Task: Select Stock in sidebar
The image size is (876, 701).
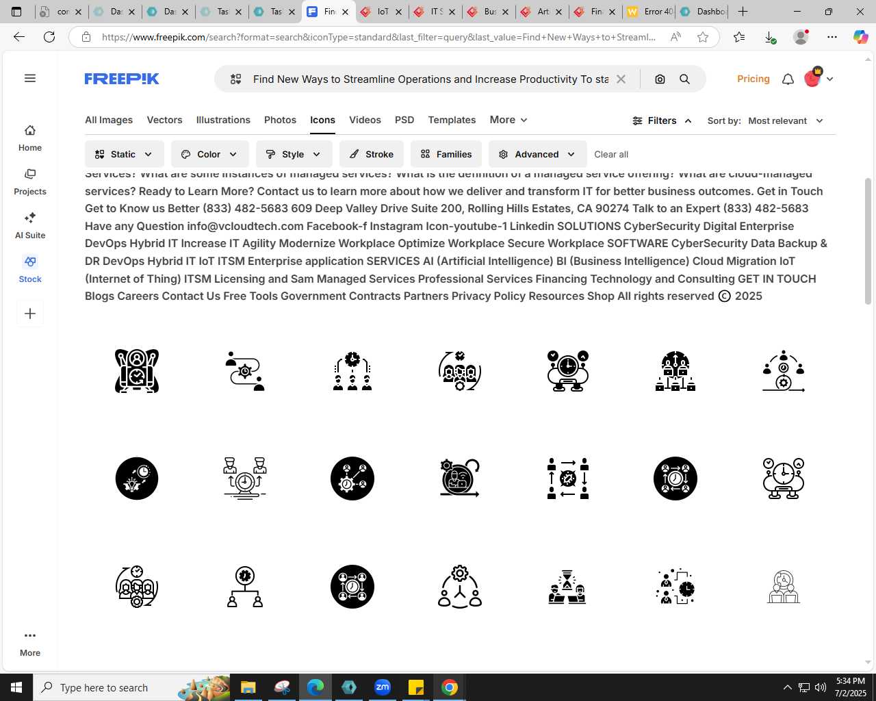Action: (x=30, y=270)
